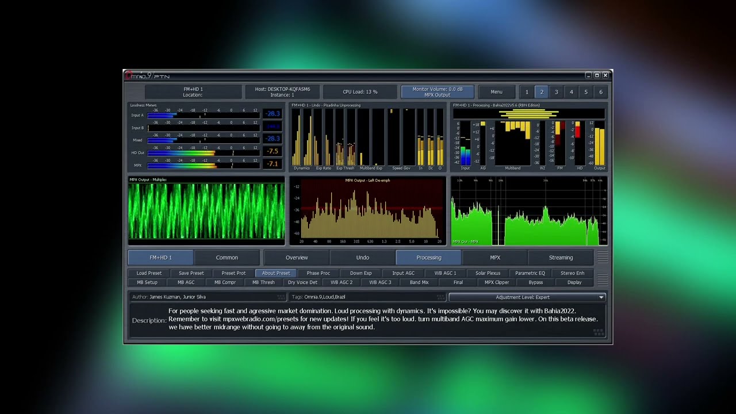
Task: Select display preset 2
Action: click(x=542, y=92)
